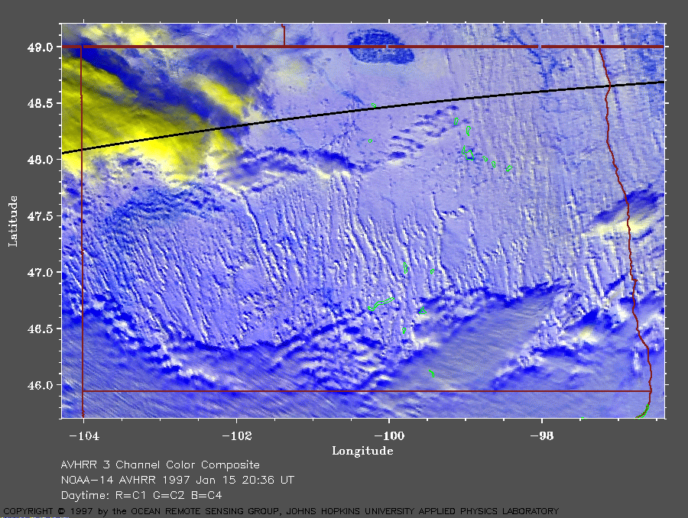Click the latitude label 46.0

40,386
